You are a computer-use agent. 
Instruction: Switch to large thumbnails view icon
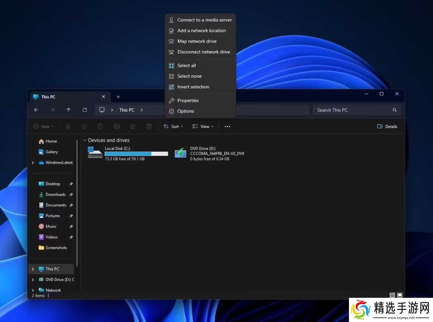[x=400, y=295]
